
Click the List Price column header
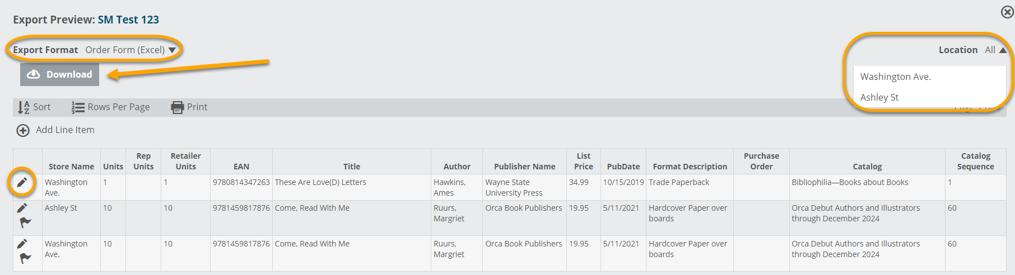(583, 161)
